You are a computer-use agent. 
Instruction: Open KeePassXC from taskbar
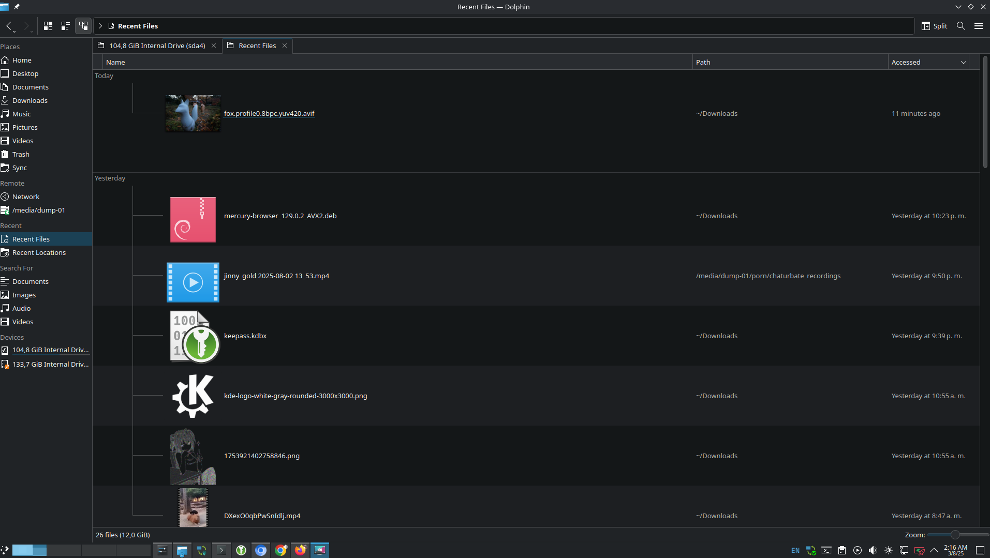click(241, 550)
